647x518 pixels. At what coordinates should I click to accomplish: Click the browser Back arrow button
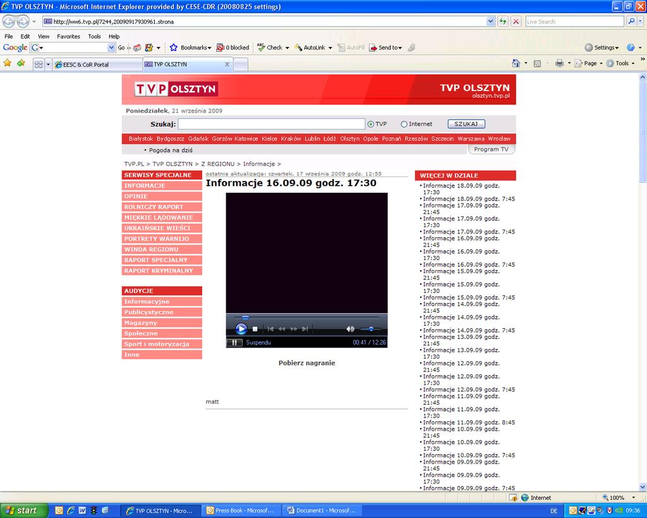[x=9, y=21]
